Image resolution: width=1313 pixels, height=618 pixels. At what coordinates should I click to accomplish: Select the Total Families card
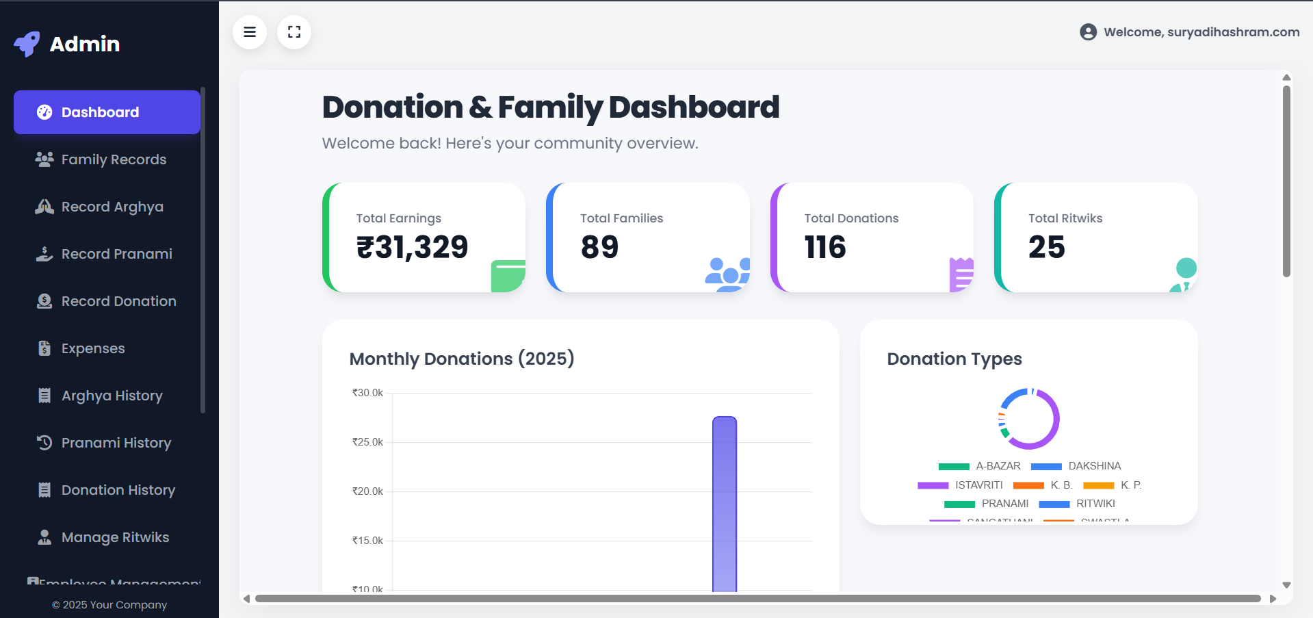647,237
